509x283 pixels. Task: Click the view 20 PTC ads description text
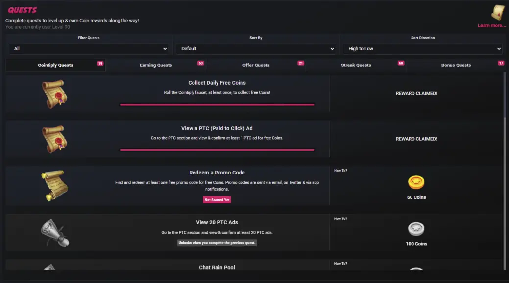[217, 233]
